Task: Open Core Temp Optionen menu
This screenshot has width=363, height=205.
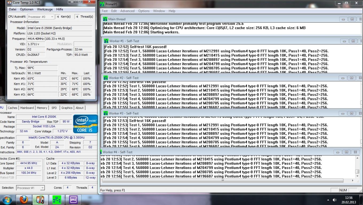Action: [x=27, y=9]
